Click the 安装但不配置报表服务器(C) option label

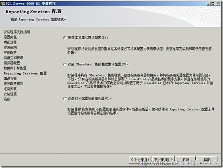click(x=90, y=99)
